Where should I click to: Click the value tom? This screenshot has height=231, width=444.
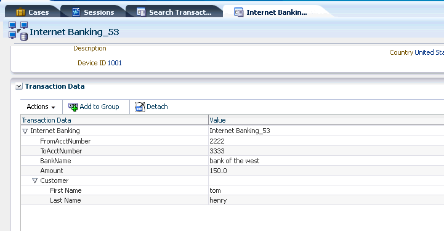(x=215, y=190)
